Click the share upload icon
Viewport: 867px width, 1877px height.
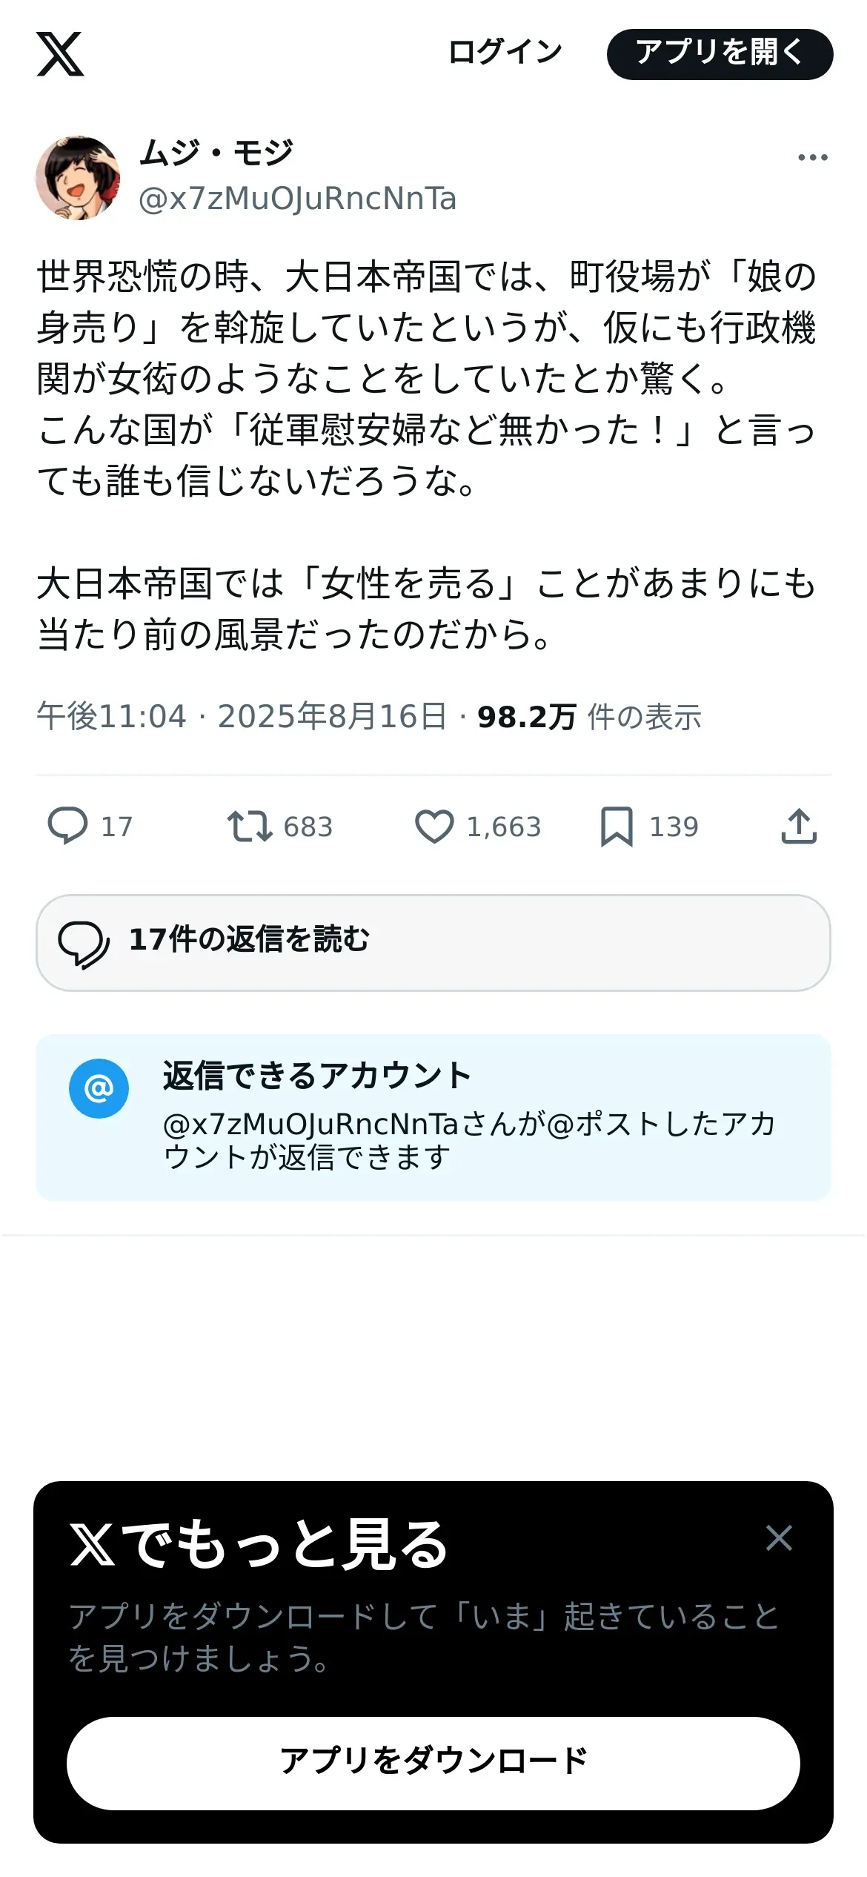tap(799, 826)
